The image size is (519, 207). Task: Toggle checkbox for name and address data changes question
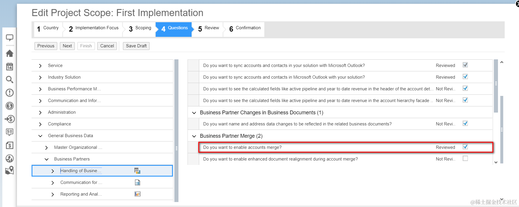coord(465,123)
